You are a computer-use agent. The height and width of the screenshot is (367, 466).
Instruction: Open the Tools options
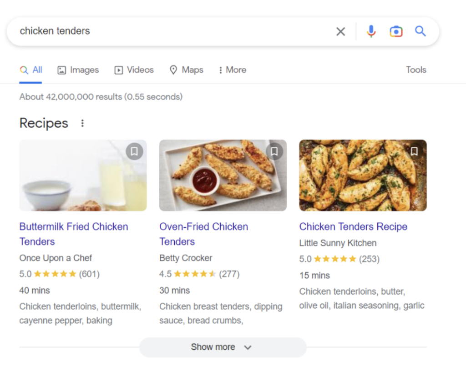[415, 70]
